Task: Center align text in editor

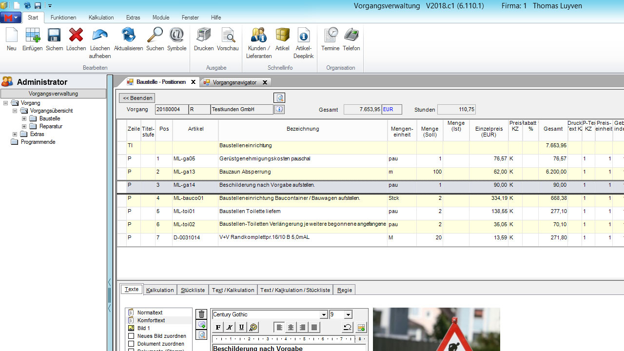Action: pos(291,327)
